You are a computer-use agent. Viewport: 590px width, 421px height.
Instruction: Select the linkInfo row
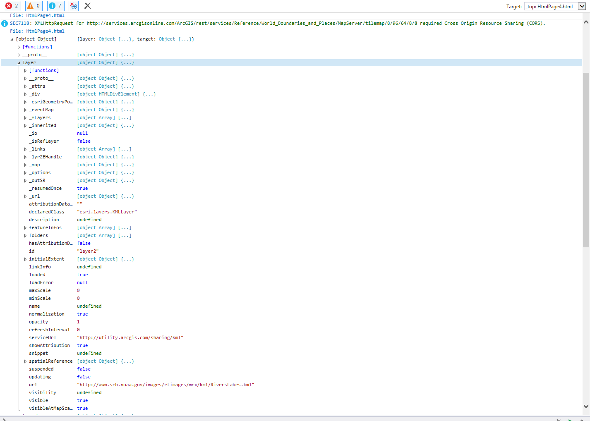[x=291, y=267]
